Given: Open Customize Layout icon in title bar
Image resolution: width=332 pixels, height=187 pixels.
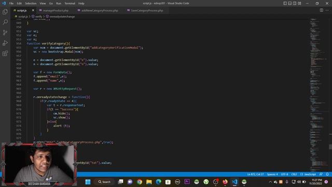Looking at the screenshot, I should [x=299, y=3].
